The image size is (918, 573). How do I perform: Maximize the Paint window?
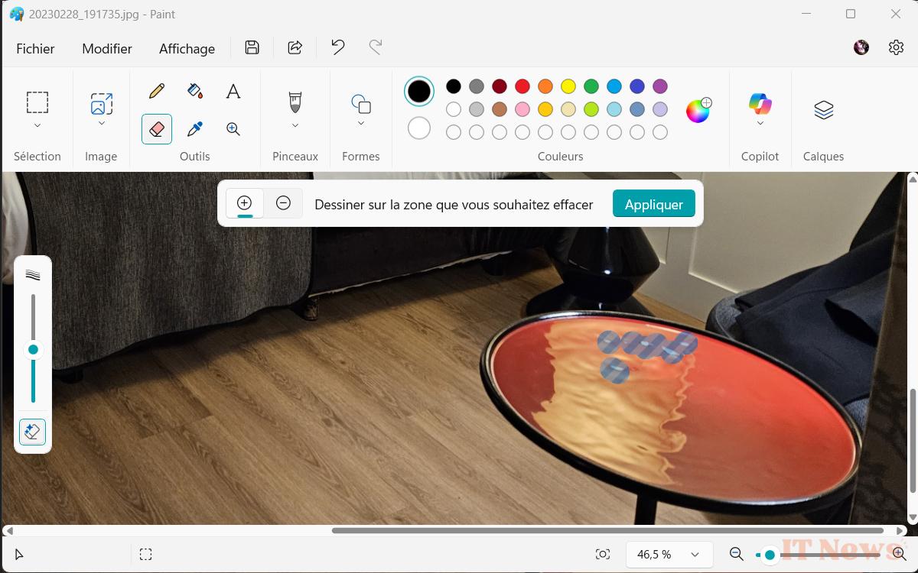[851, 14]
